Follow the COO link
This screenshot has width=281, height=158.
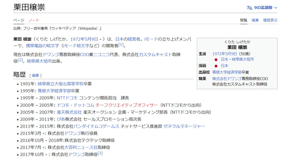(84, 54)
